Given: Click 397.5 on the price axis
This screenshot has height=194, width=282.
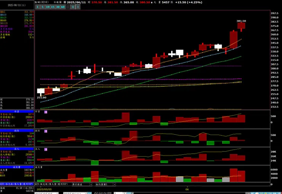Looking at the screenshot, I should pos(274,13).
